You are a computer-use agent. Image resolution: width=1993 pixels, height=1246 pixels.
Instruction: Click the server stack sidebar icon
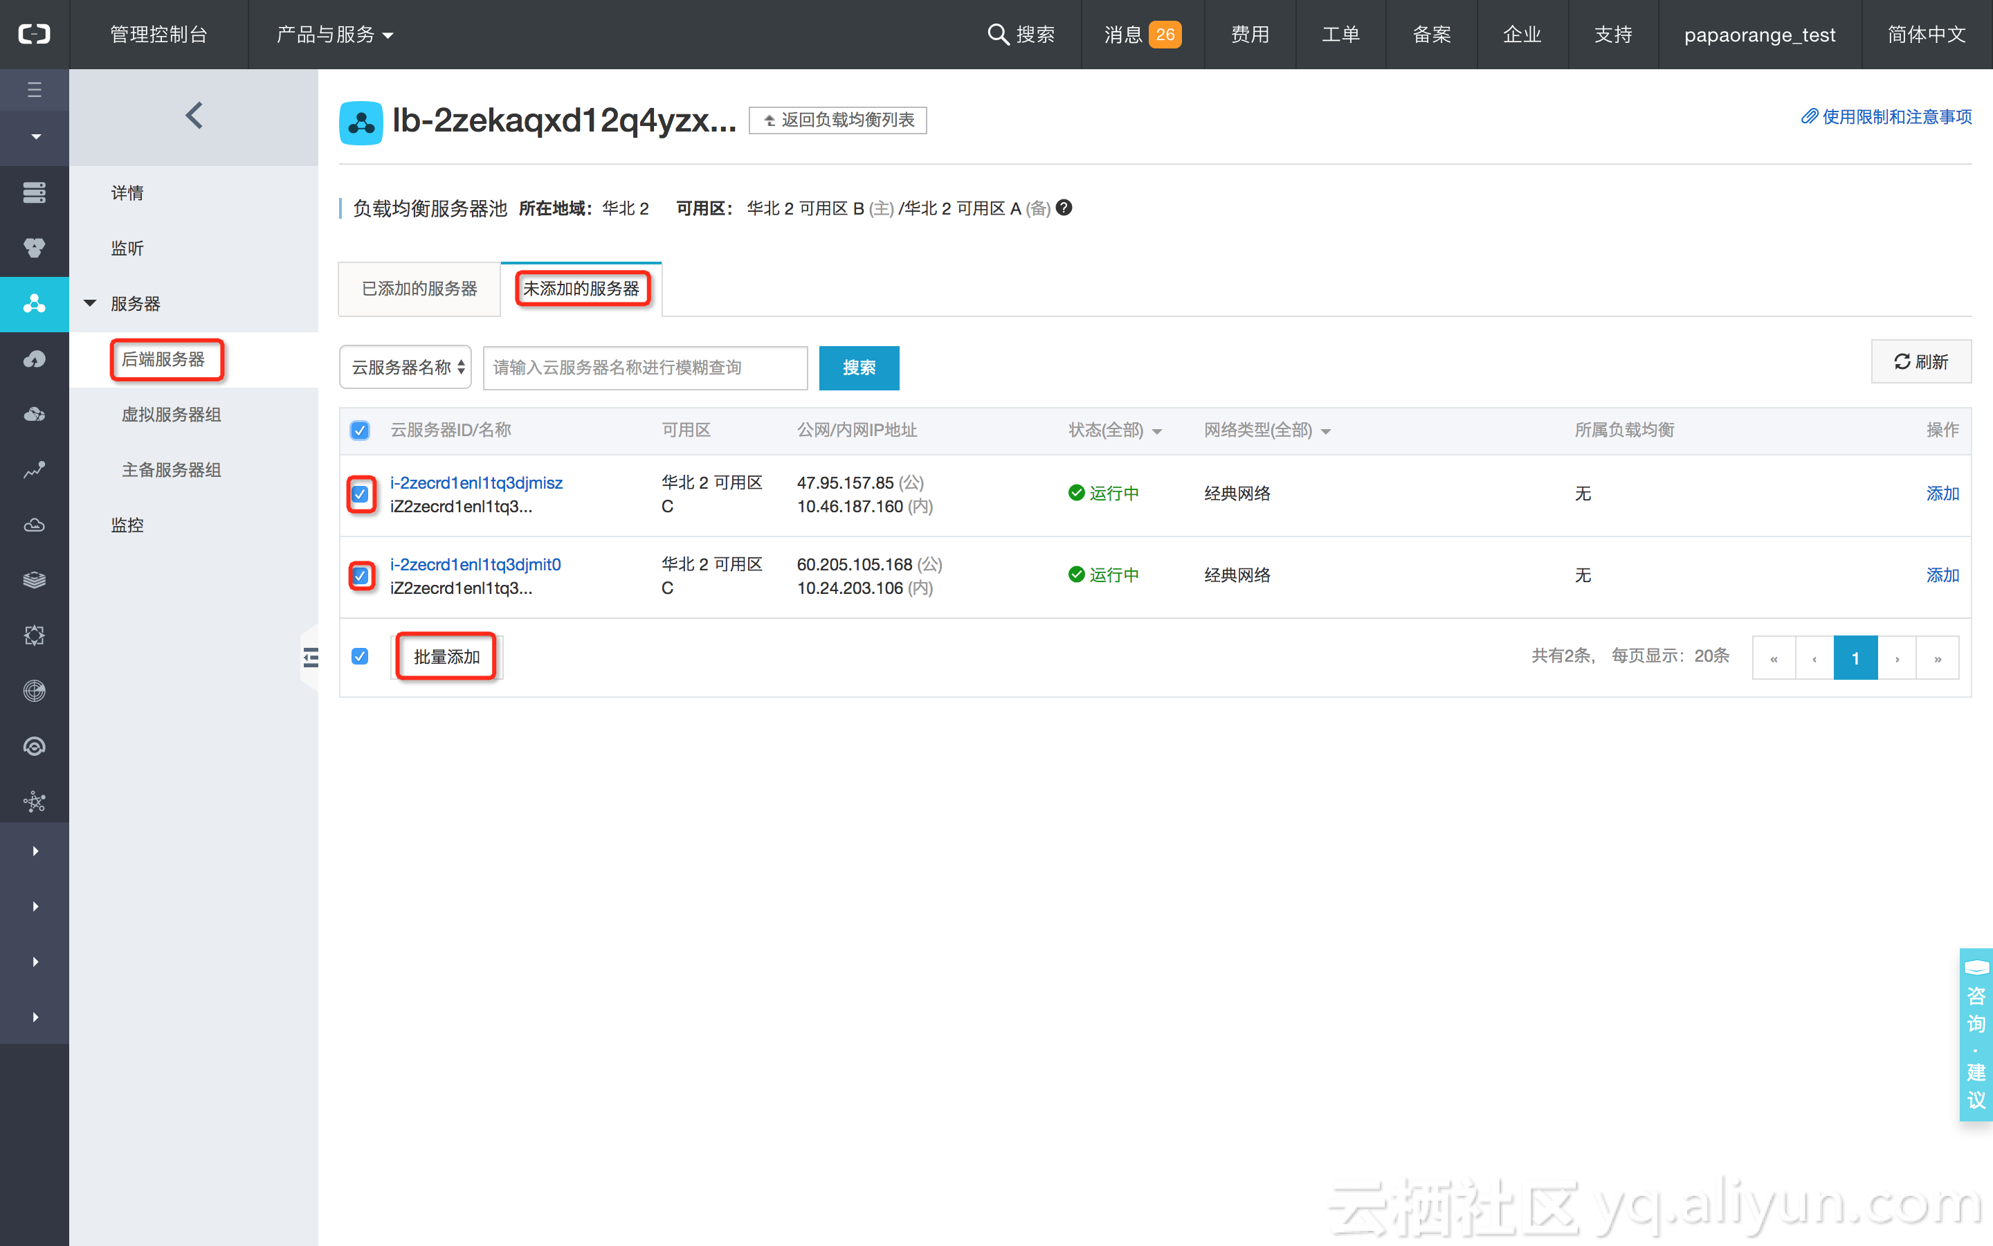(x=34, y=192)
